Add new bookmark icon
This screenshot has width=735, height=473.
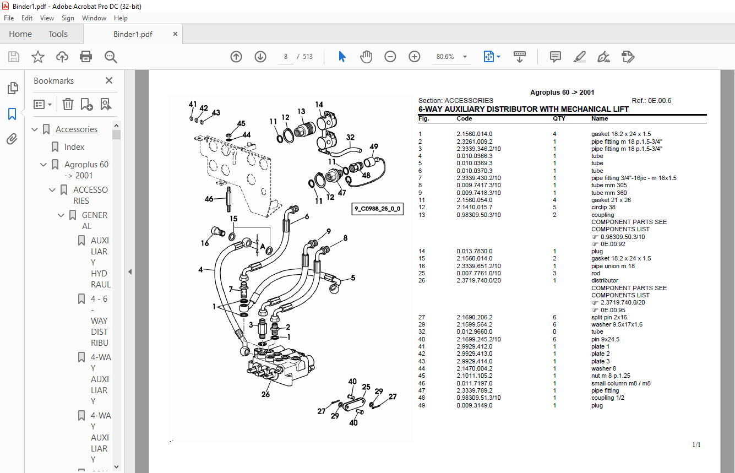[86, 104]
